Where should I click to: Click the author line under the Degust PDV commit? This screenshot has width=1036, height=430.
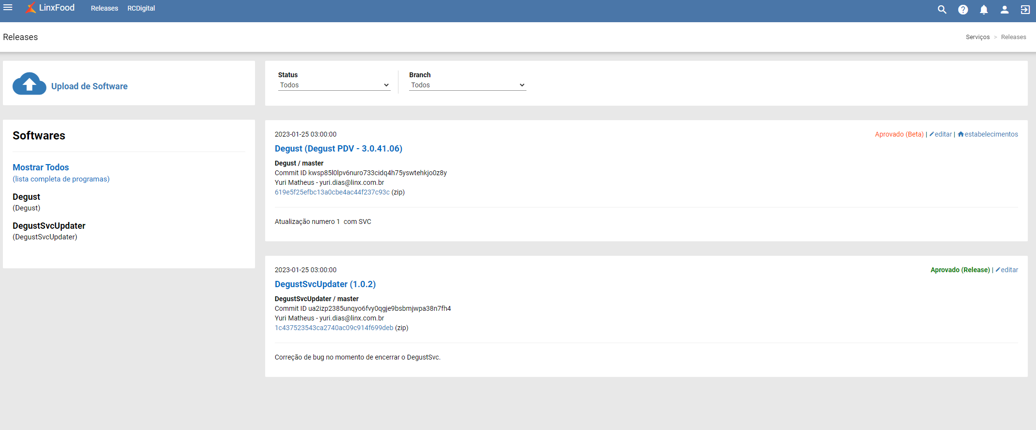tap(329, 182)
